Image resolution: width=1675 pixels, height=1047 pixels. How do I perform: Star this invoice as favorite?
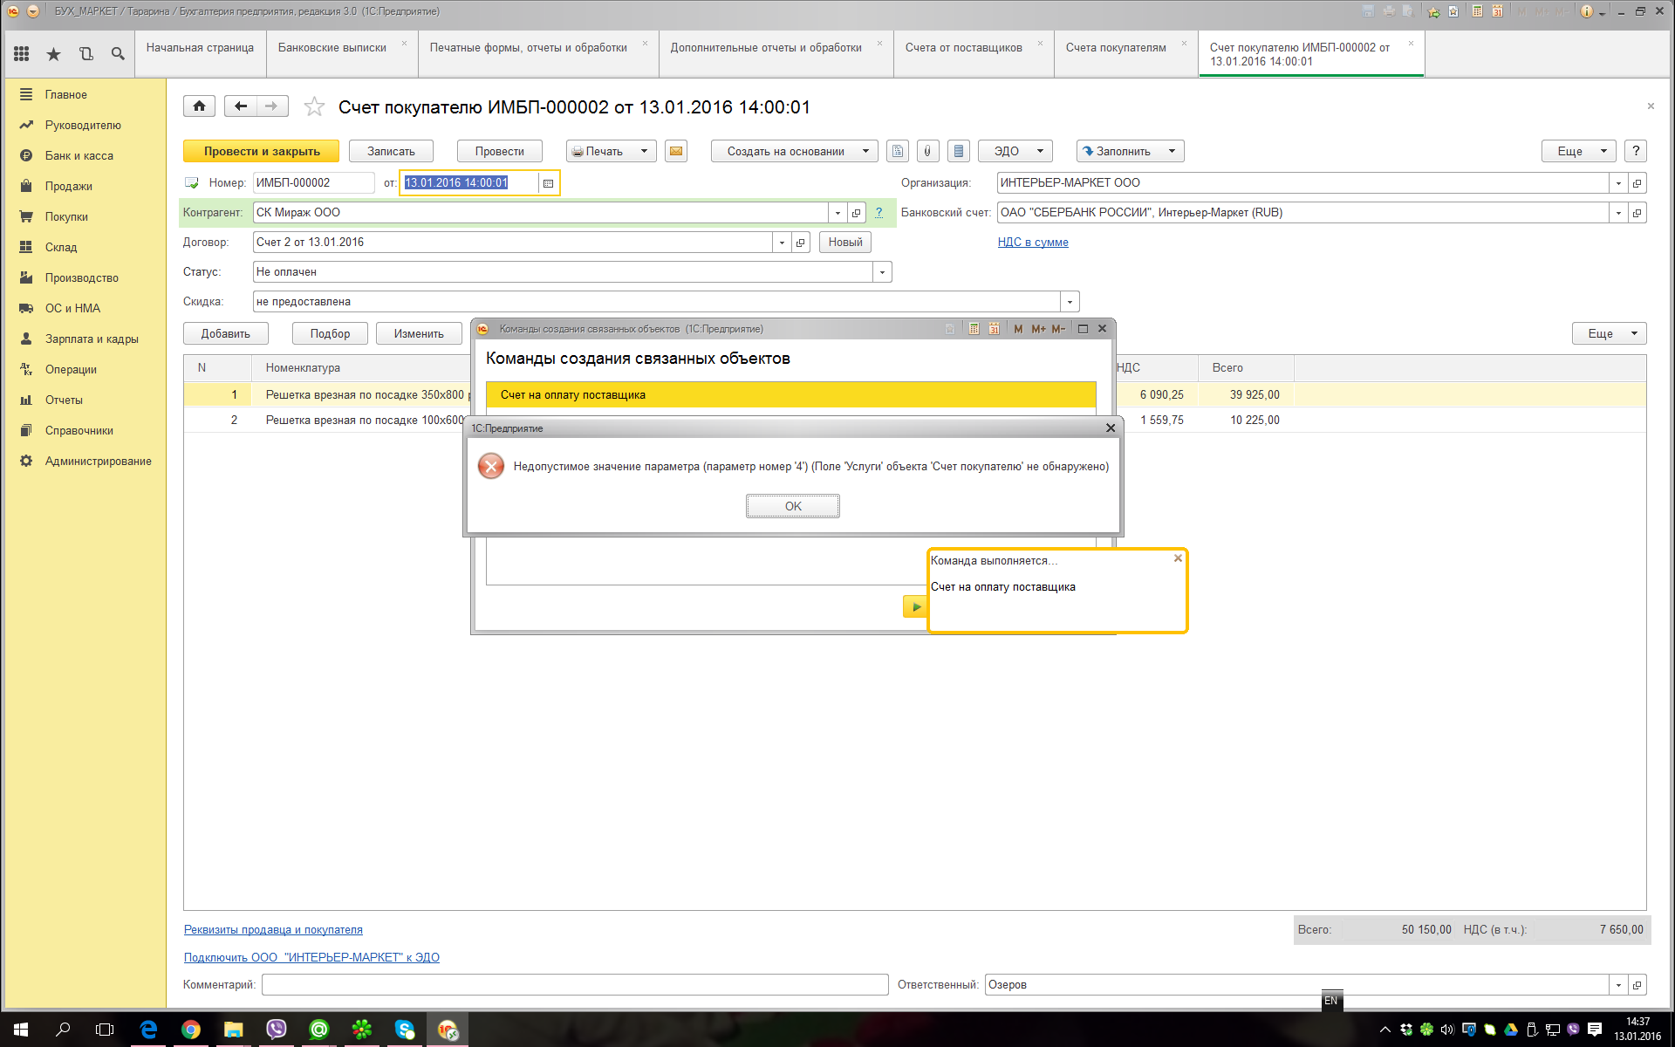pos(314,106)
